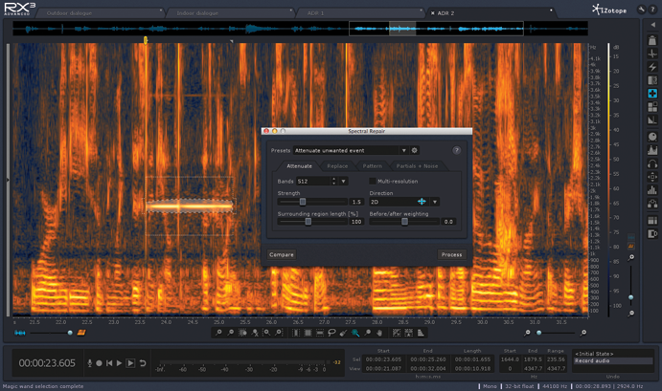Toggle loop playback icon
This screenshot has width=662, height=391.
pyautogui.click(x=144, y=363)
